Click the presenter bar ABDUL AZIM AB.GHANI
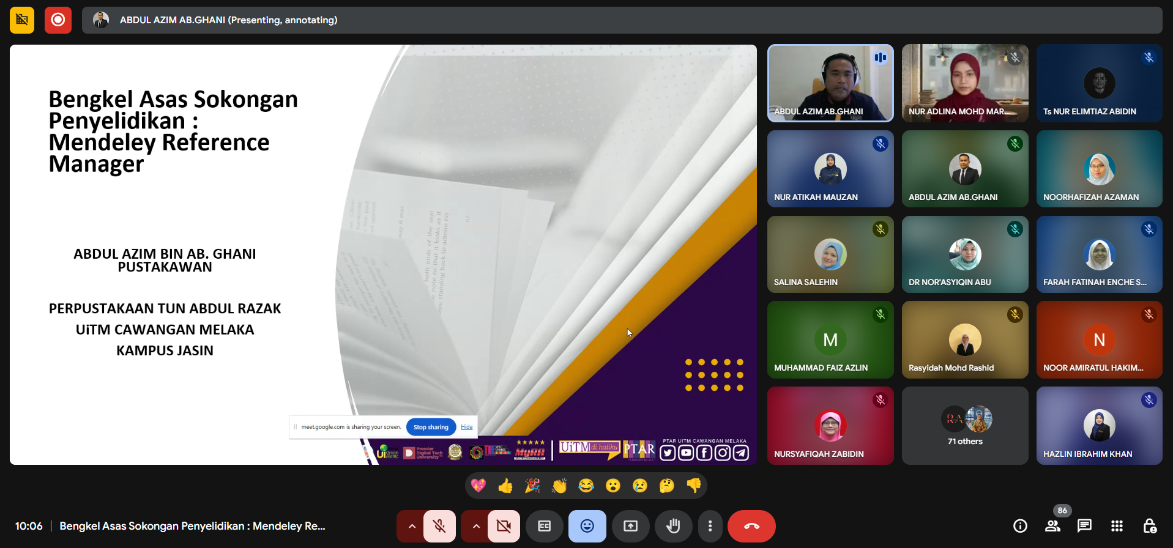Image resolution: width=1173 pixels, height=548 pixels. click(x=622, y=20)
